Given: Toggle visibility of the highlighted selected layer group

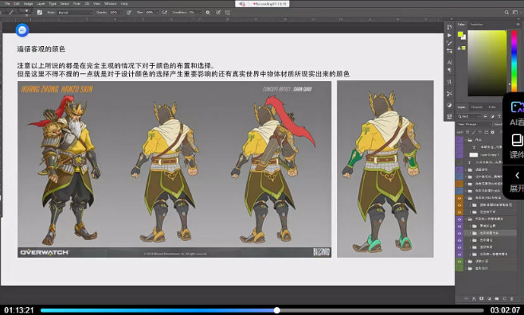Looking at the screenshot, I should [459, 233].
